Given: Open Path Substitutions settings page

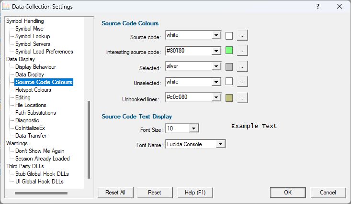Looking at the screenshot, I should coord(35,113).
